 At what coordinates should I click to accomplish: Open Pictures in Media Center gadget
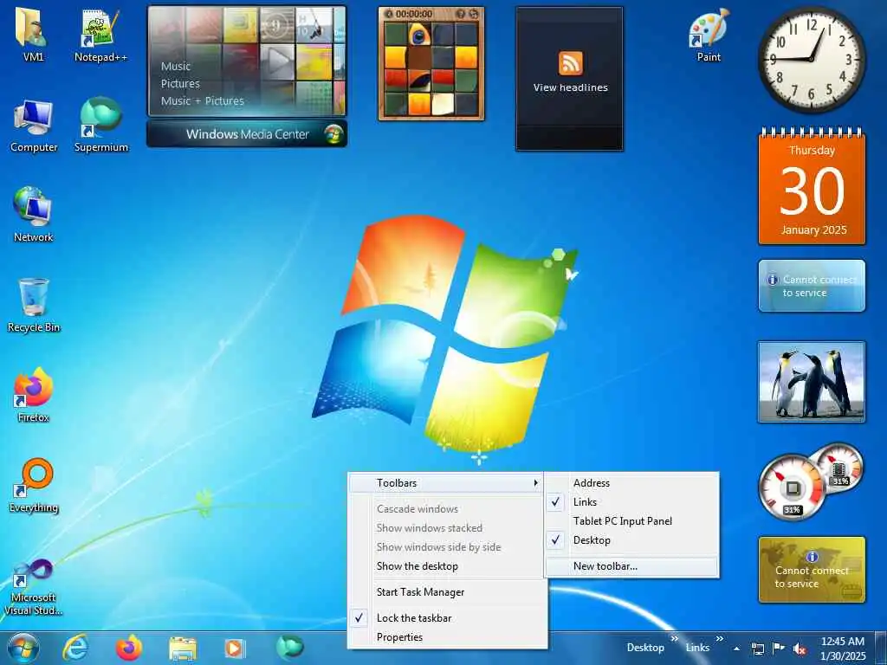tap(180, 84)
